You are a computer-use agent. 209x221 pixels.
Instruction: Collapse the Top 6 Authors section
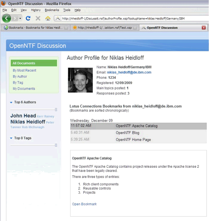click(x=11, y=102)
